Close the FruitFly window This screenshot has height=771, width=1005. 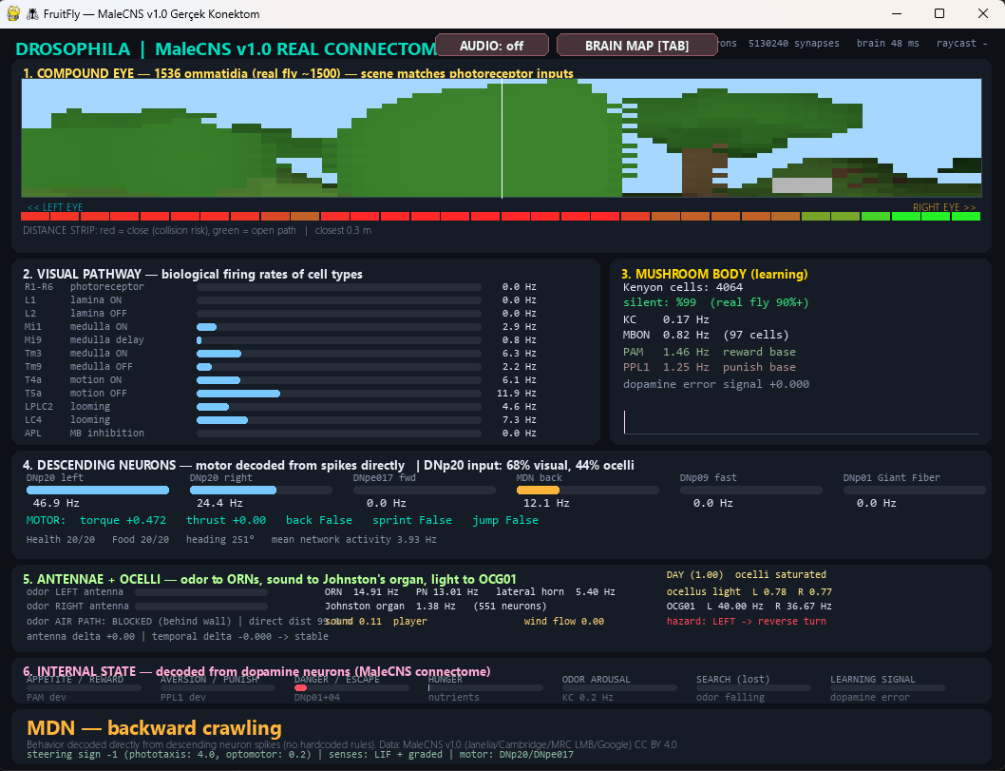click(982, 13)
